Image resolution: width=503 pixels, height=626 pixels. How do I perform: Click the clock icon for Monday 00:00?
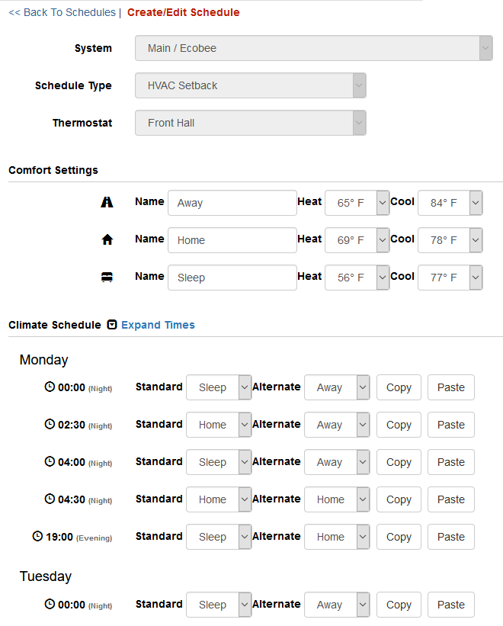coord(50,387)
